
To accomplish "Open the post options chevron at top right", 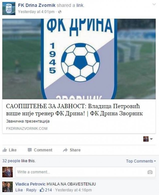I will [154, 5].
